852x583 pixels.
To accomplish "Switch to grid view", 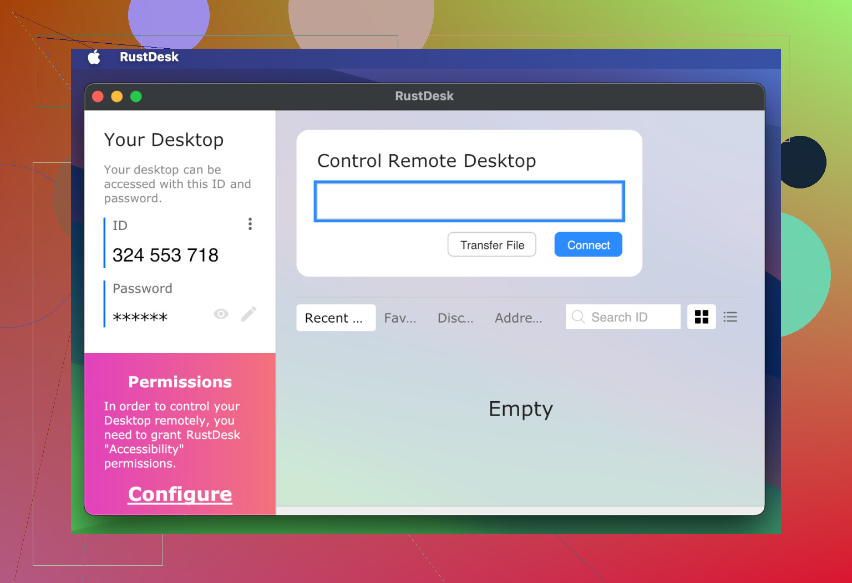I will tap(702, 317).
